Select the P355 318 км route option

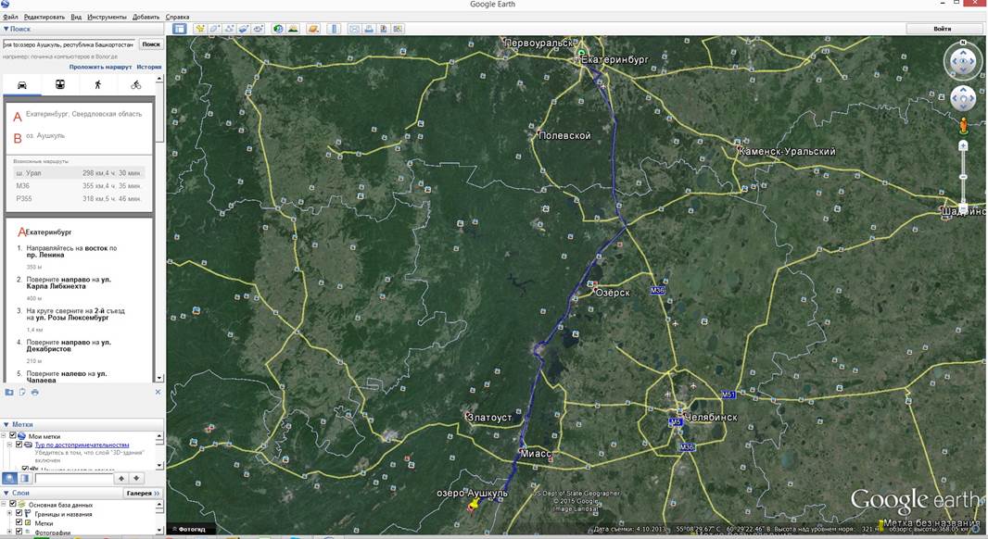[x=79, y=198]
